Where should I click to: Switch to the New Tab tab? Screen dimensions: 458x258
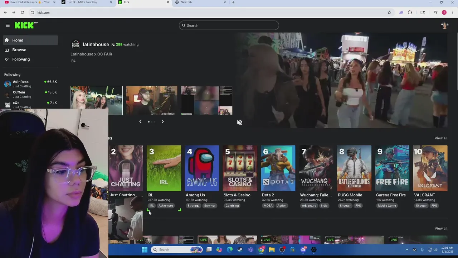point(200,2)
